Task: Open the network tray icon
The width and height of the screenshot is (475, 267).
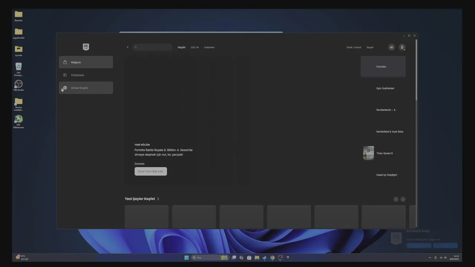Action: click(x=441, y=257)
